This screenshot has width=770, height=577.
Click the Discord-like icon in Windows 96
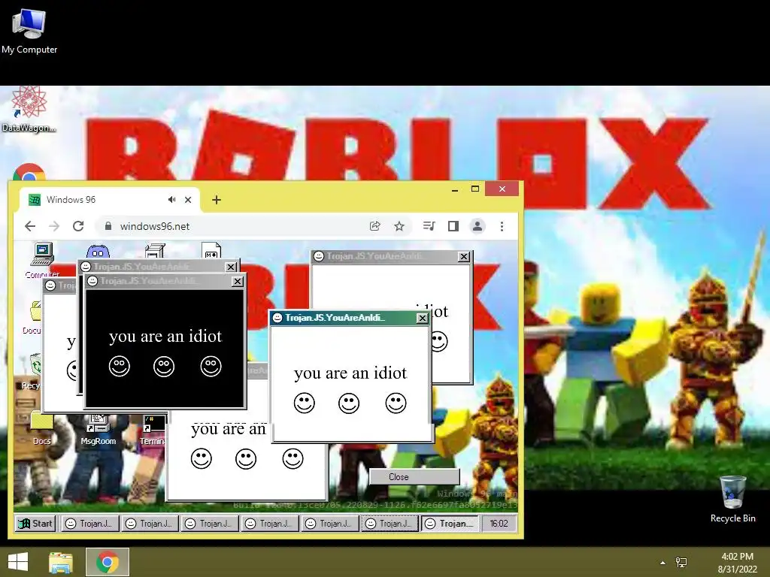(x=98, y=252)
